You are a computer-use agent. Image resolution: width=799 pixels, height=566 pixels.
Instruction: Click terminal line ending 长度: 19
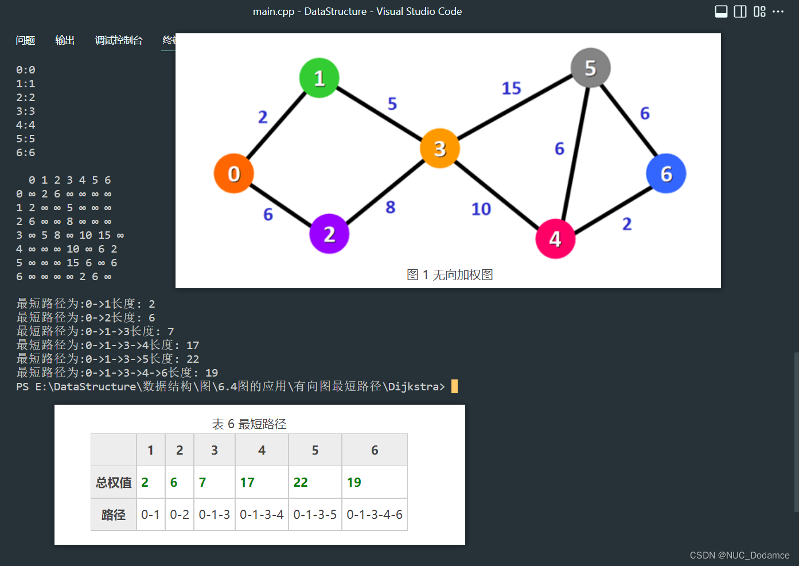[x=117, y=373]
